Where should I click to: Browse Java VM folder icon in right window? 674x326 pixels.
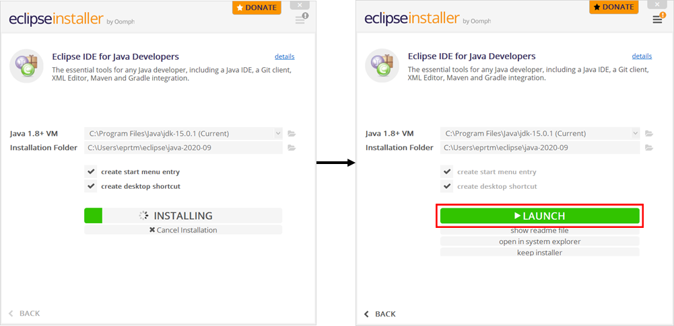(649, 134)
